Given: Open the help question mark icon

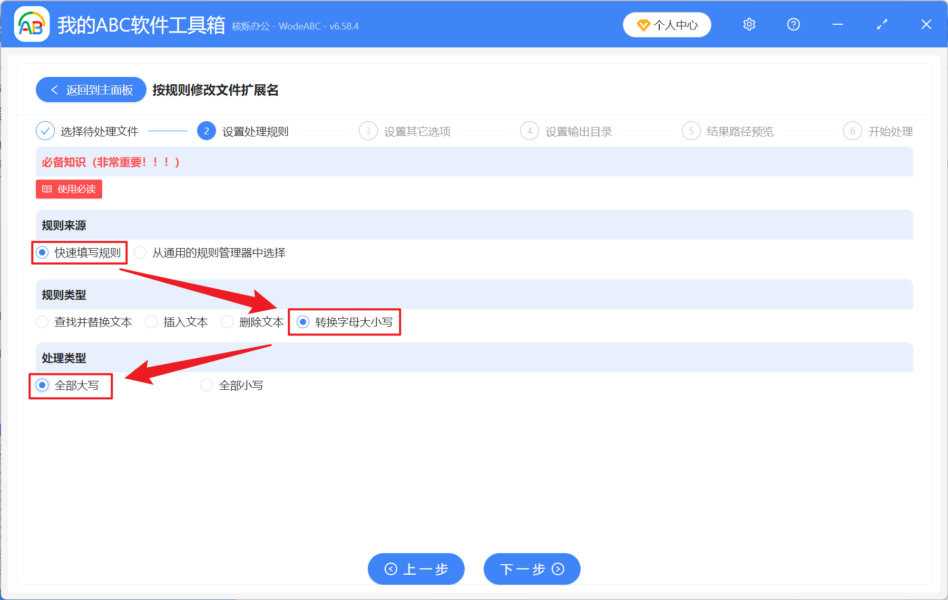Looking at the screenshot, I should pos(794,24).
